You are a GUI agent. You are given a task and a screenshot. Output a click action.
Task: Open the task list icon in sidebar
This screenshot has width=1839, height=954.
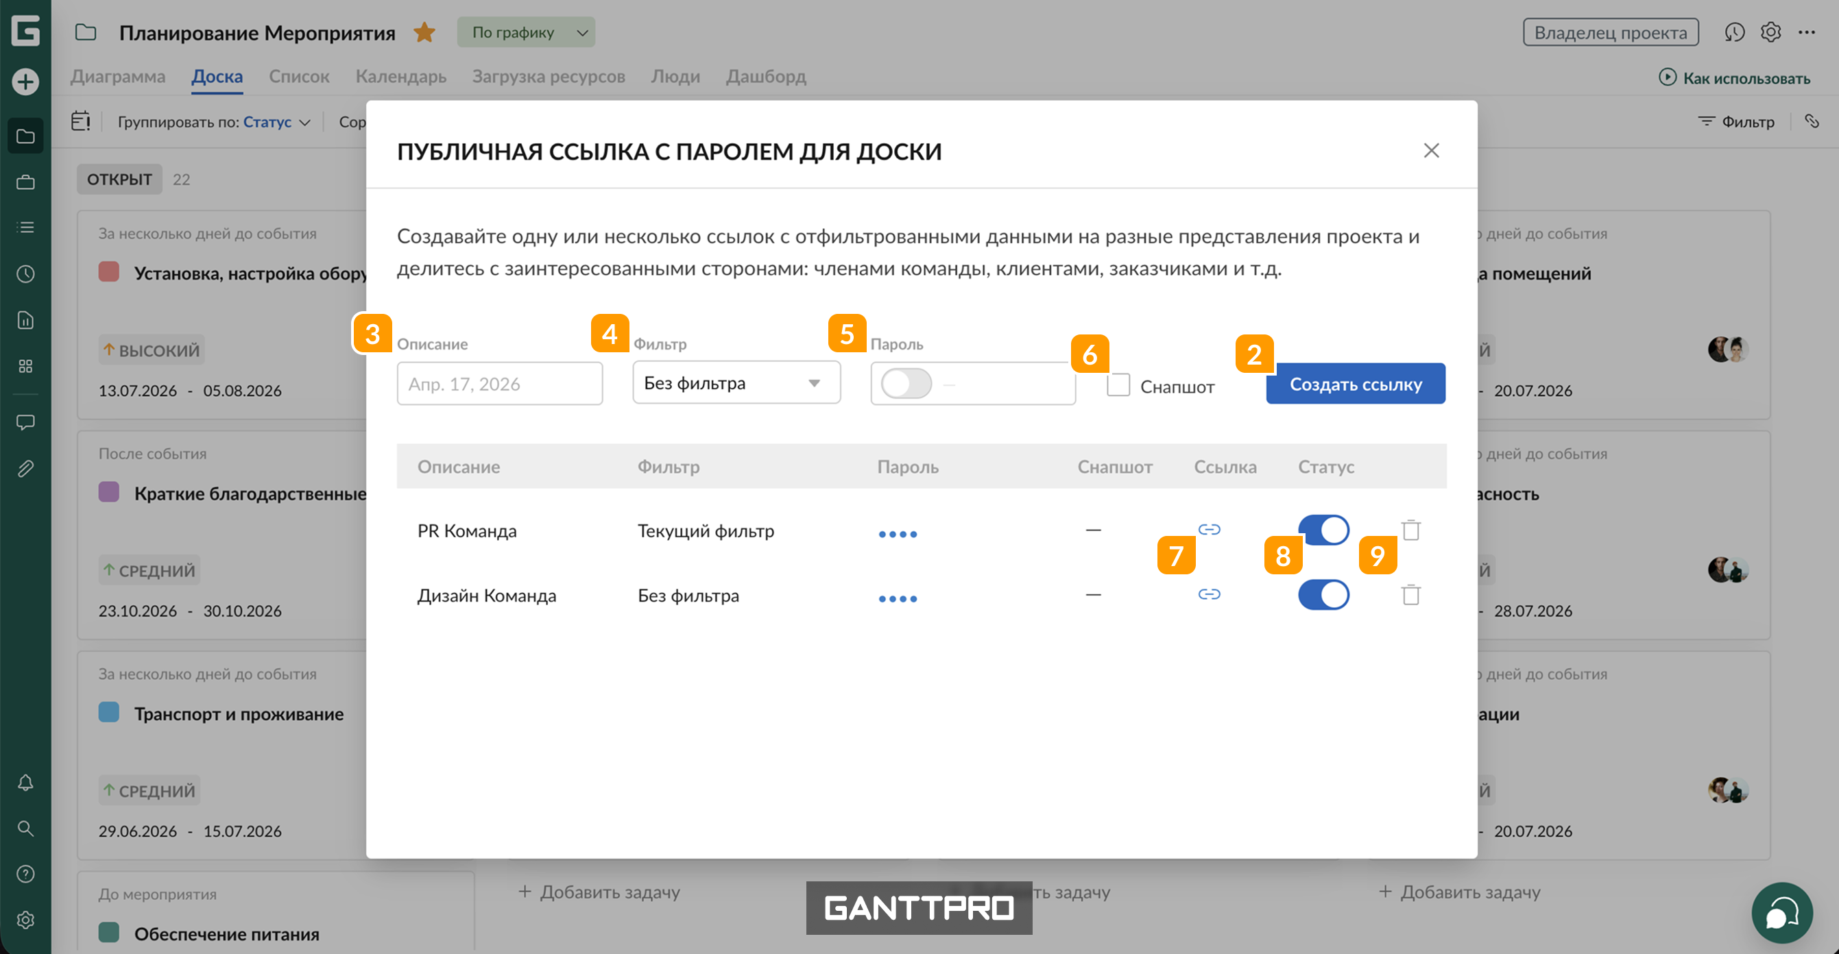click(25, 228)
